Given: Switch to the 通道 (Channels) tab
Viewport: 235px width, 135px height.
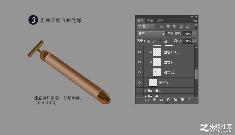Looking at the screenshot, I should (x=150, y=21).
